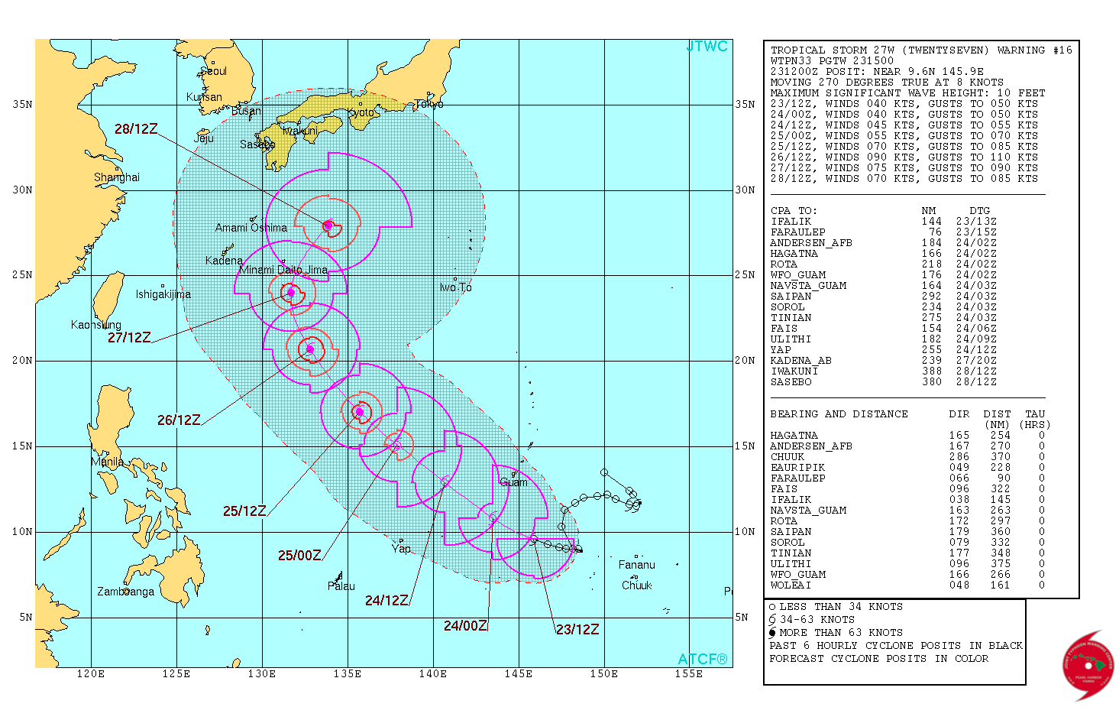
Task: Click the 'CPA TO:' table header
Action: pos(794,211)
